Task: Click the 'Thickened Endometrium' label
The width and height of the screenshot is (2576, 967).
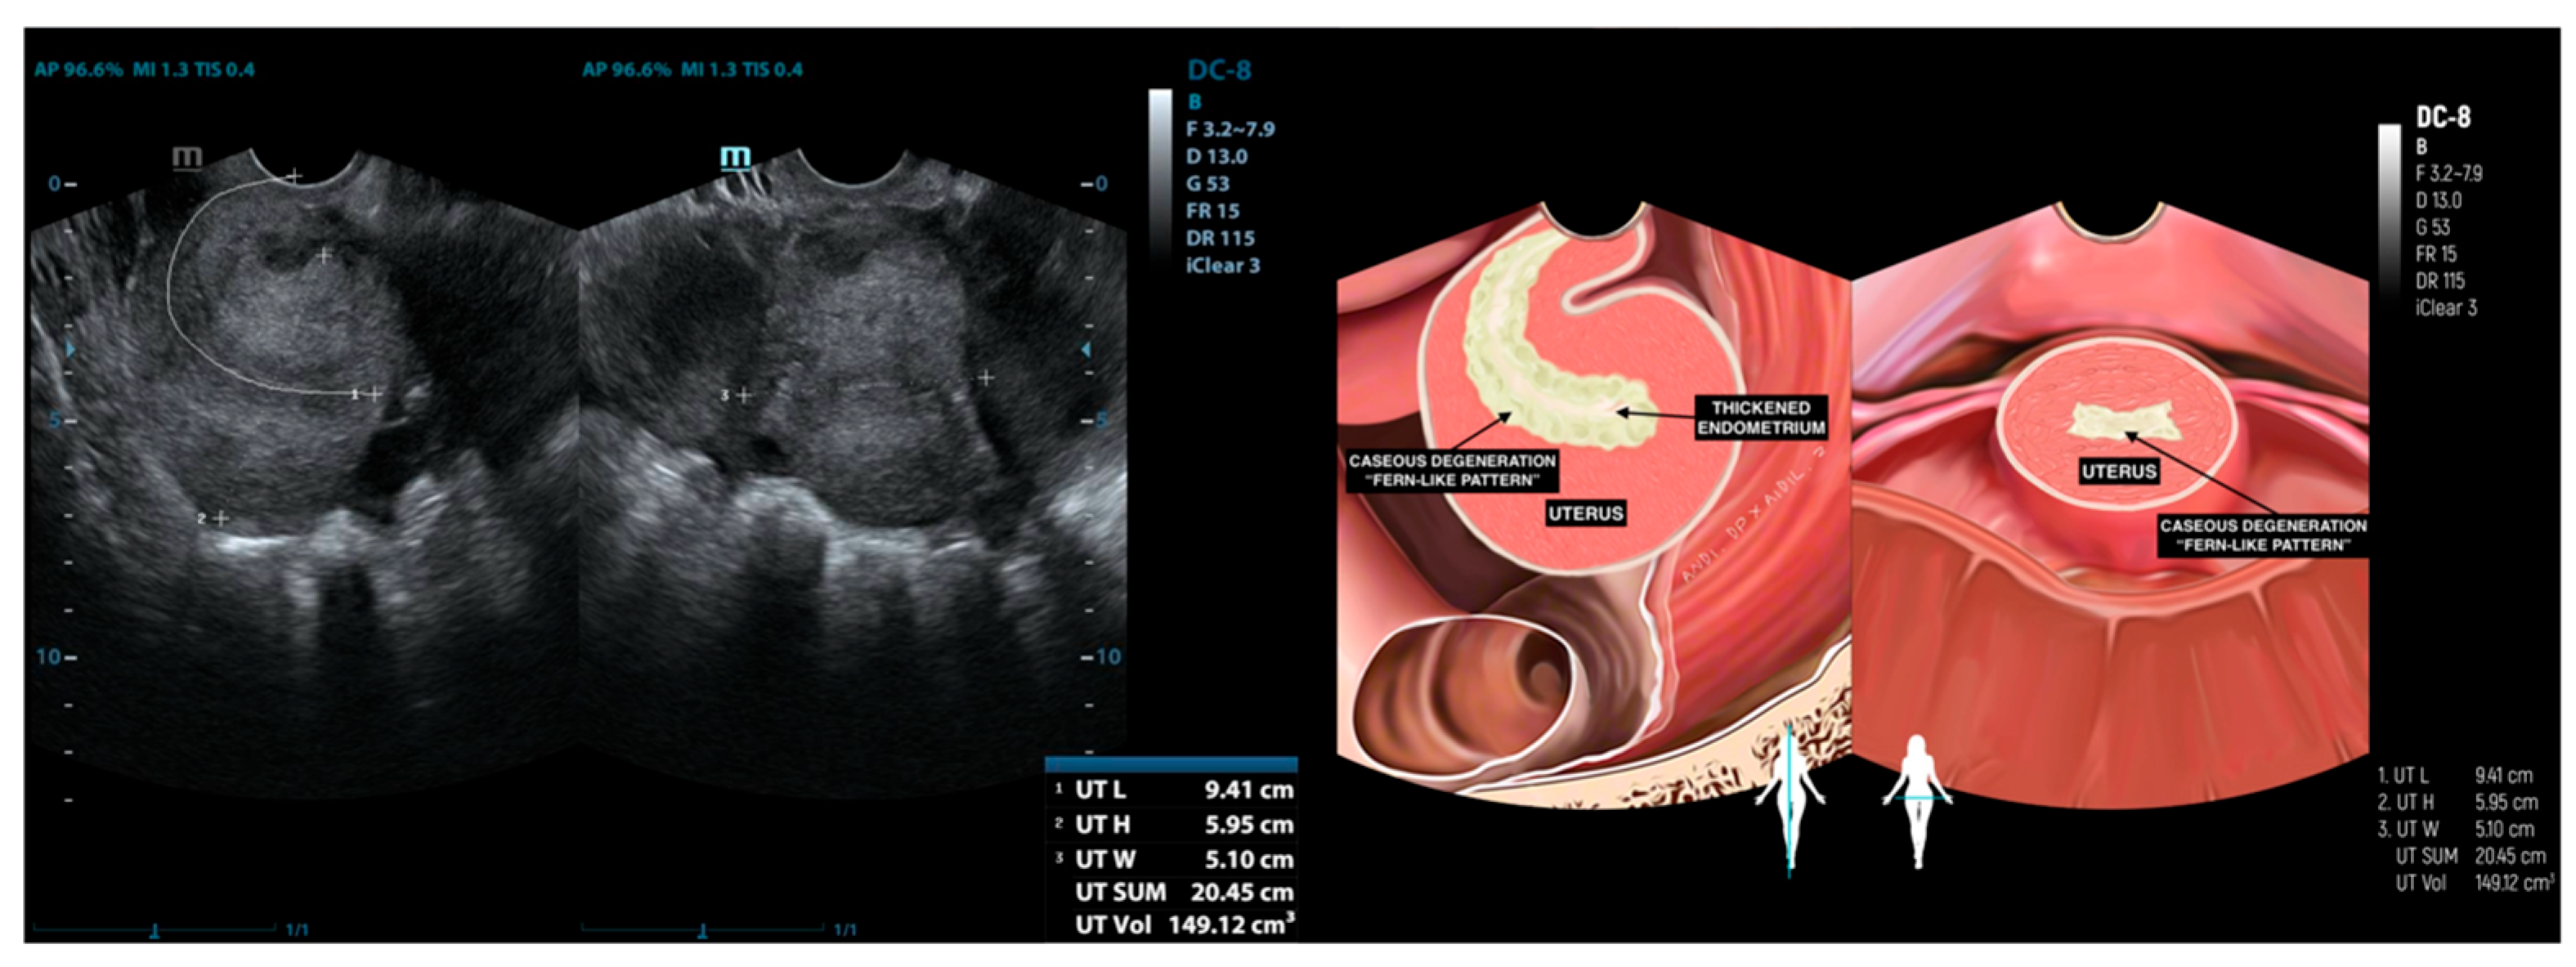Action: coord(1761,418)
